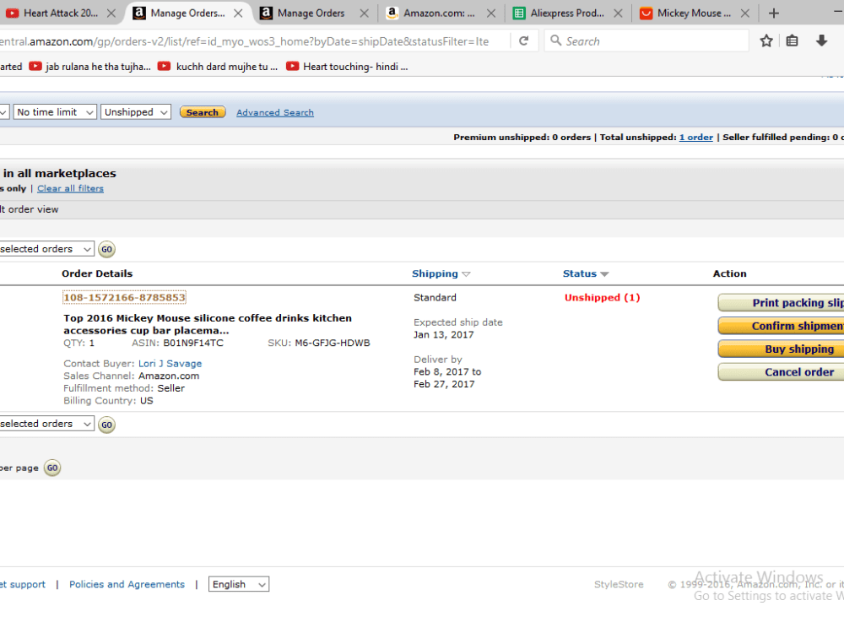Screen dimensions: 844x633
Task: Open 'kuchh dard mujhe tu' bookmark
Action: pyautogui.click(x=219, y=66)
